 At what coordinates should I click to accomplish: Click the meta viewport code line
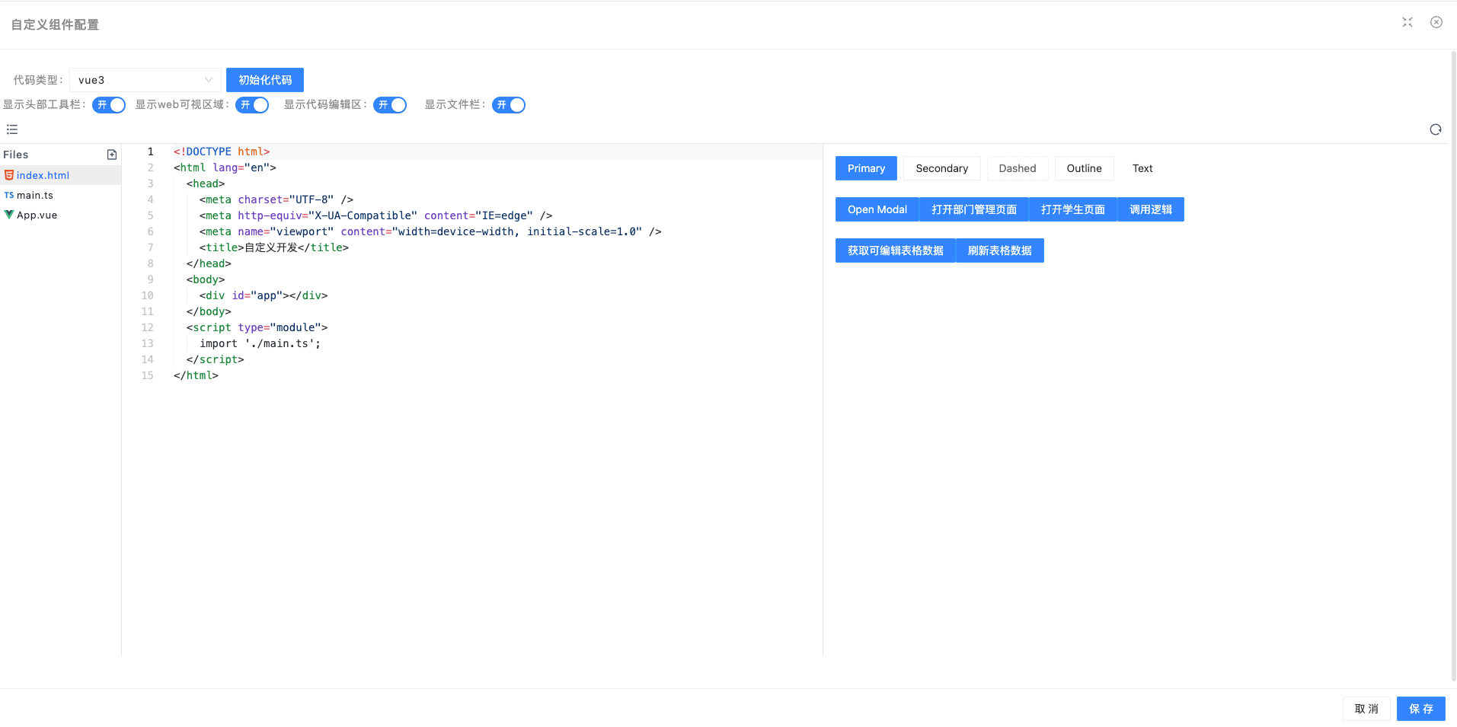[430, 231]
